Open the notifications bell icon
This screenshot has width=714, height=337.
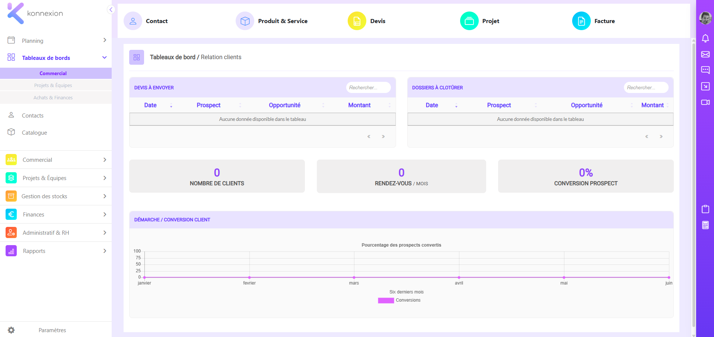click(705, 38)
